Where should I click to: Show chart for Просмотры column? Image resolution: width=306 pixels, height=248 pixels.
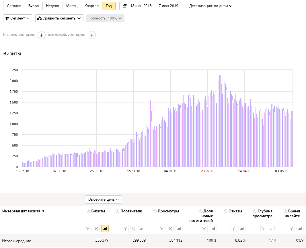pyautogui.click(x=179, y=229)
